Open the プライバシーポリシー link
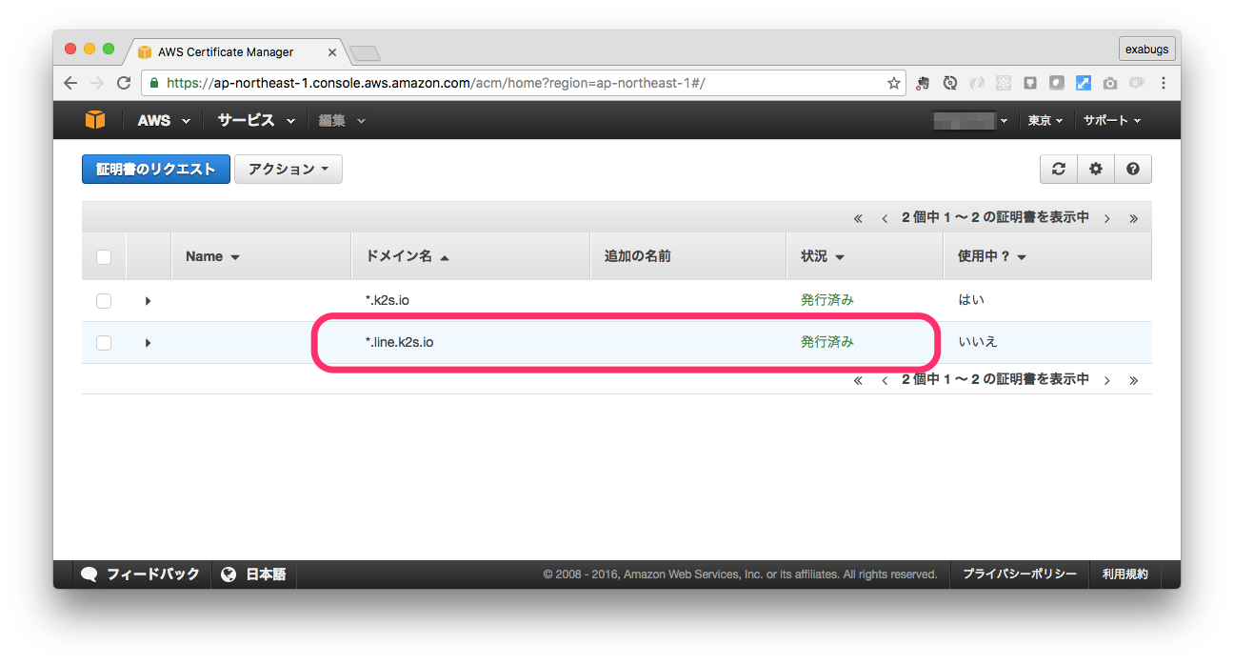Image resolution: width=1234 pixels, height=665 pixels. [x=1019, y=574]
